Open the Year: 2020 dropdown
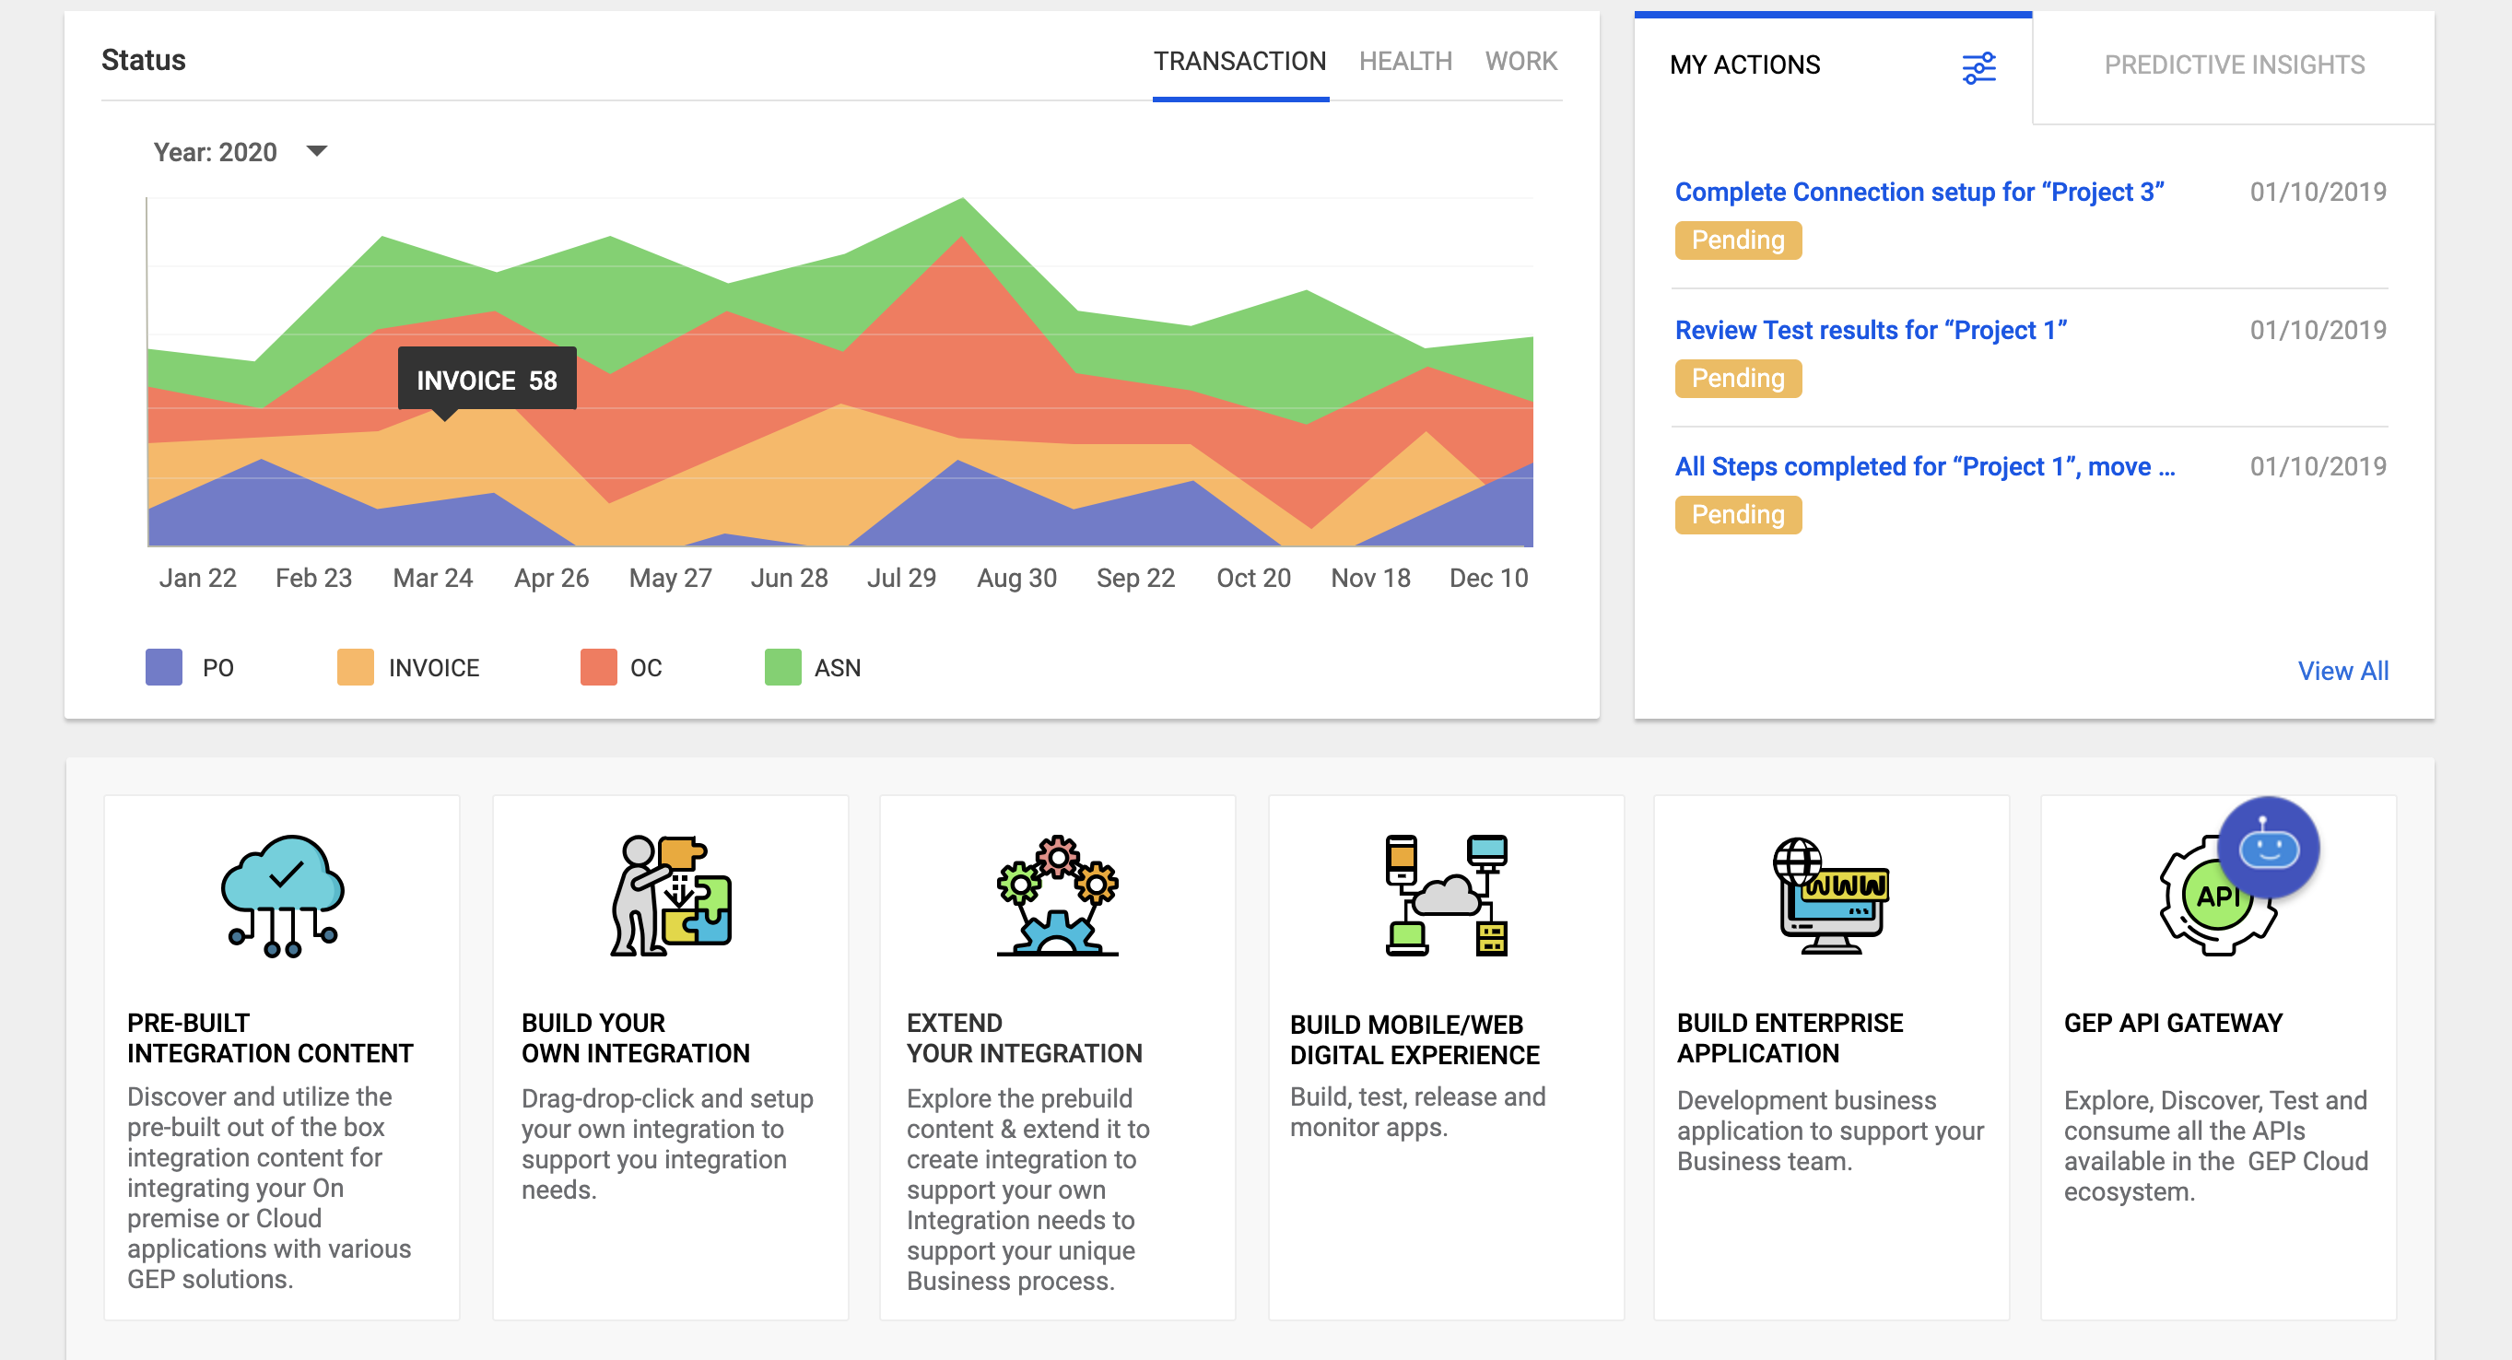Screen dimensions: 2512x1360 (216, 152)
